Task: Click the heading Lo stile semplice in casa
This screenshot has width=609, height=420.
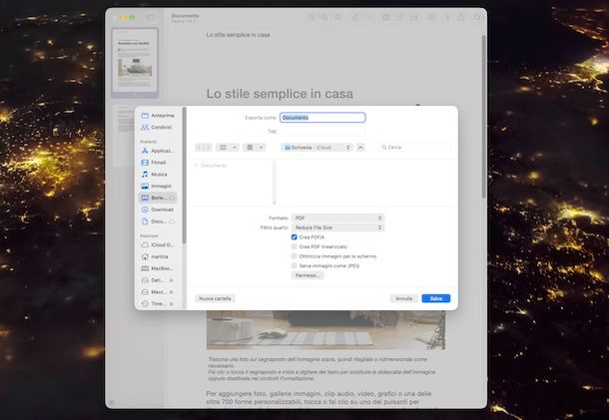Action: click(x=280, y=94)
